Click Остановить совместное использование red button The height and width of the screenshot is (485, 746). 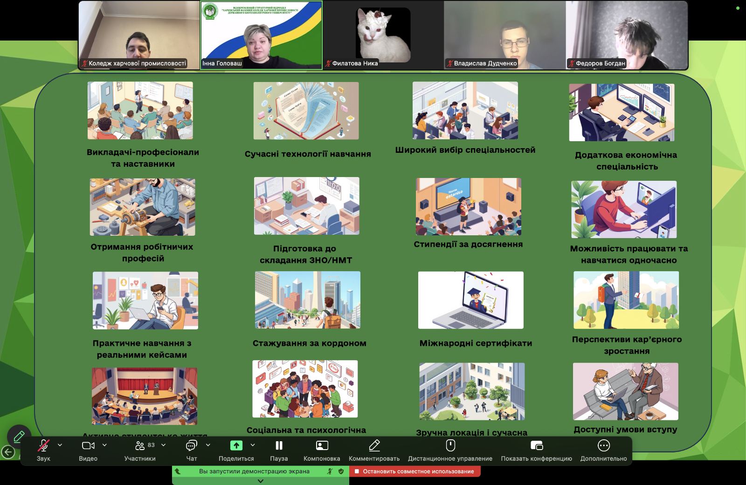[x=414, y=471]
